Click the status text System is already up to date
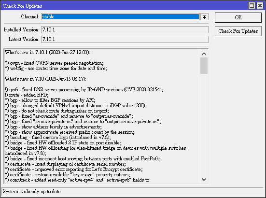Image resolution: width=266 pixels, height=198 pixels. point(31,192)
